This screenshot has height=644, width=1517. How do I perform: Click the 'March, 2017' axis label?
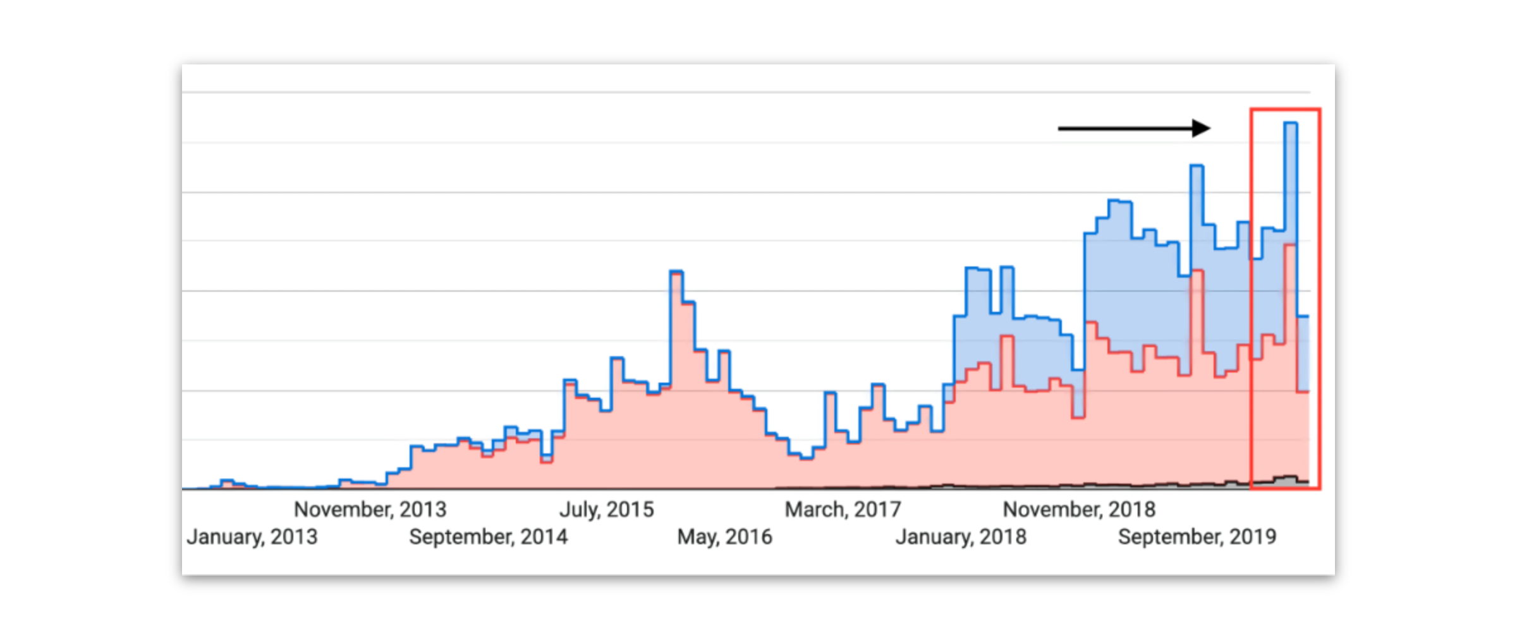843,510
